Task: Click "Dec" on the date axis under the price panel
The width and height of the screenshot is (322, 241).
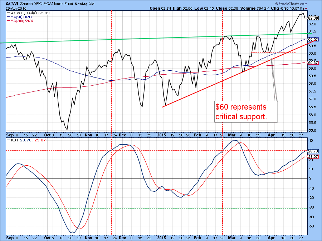Action: coord(122,135)
